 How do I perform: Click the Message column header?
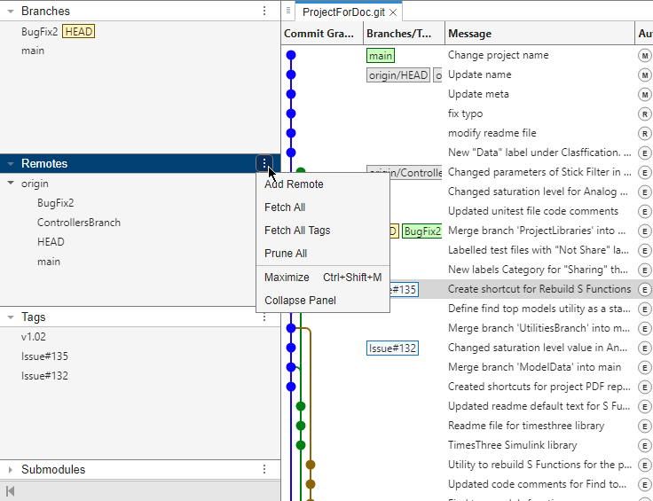pyautogui.click(x=469, y=34)
